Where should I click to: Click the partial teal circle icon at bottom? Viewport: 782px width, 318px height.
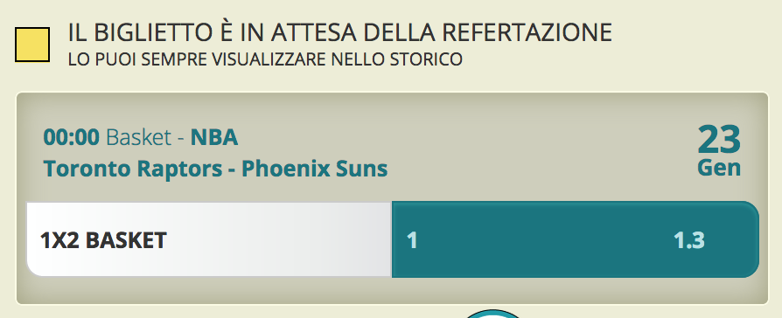click(x=493, y=314)
